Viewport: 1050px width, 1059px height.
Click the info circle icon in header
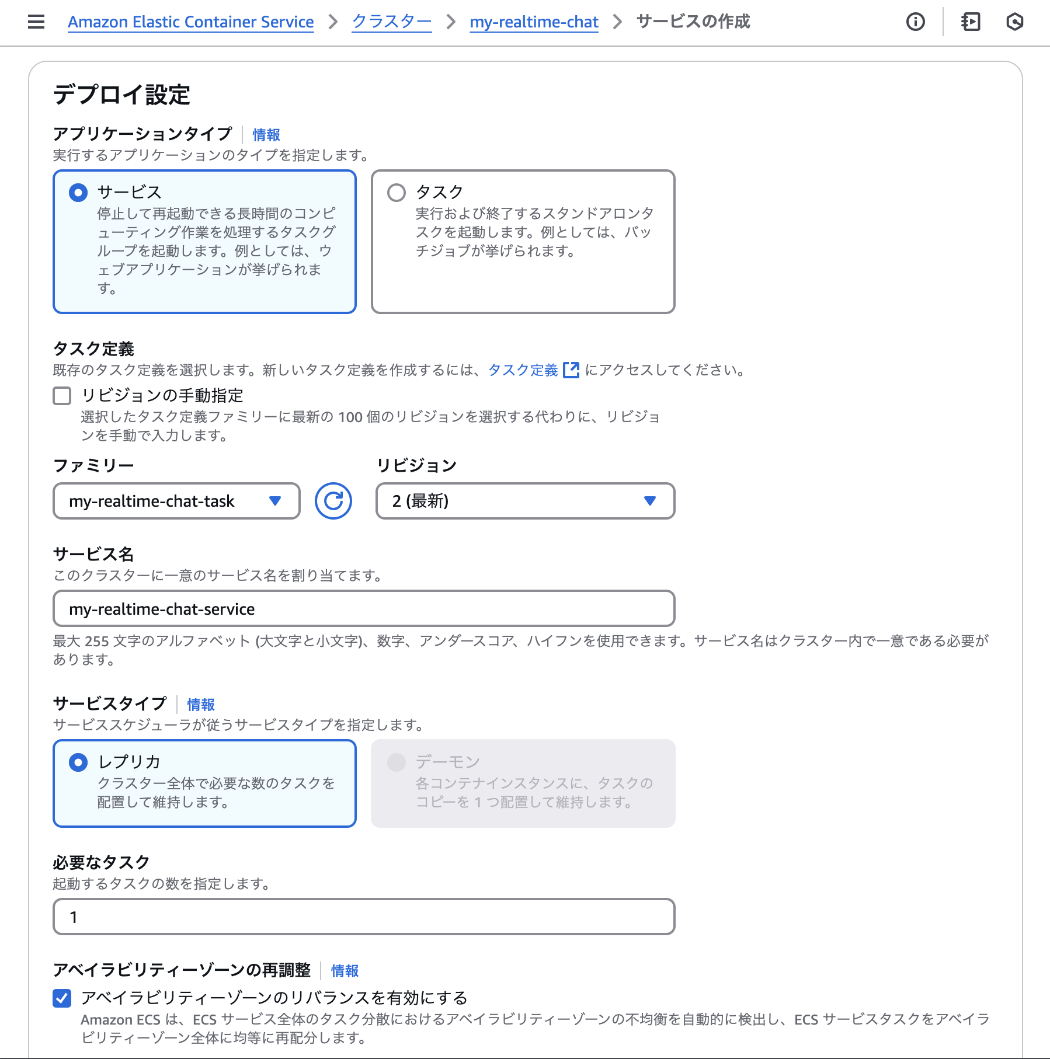(915, 22)
